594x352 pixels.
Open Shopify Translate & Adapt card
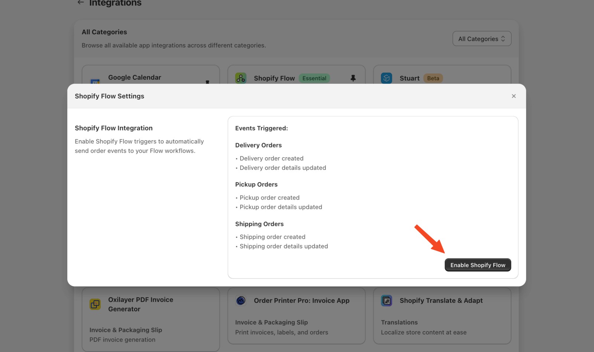tap(442, 316)
